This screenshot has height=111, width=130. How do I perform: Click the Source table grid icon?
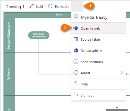pos(76,39)
